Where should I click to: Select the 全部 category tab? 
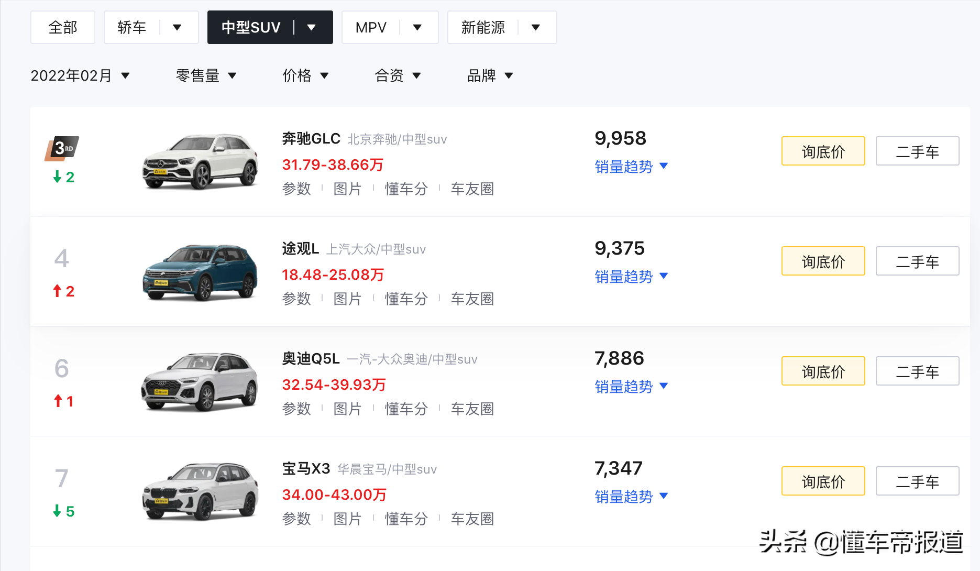(63, 27)
